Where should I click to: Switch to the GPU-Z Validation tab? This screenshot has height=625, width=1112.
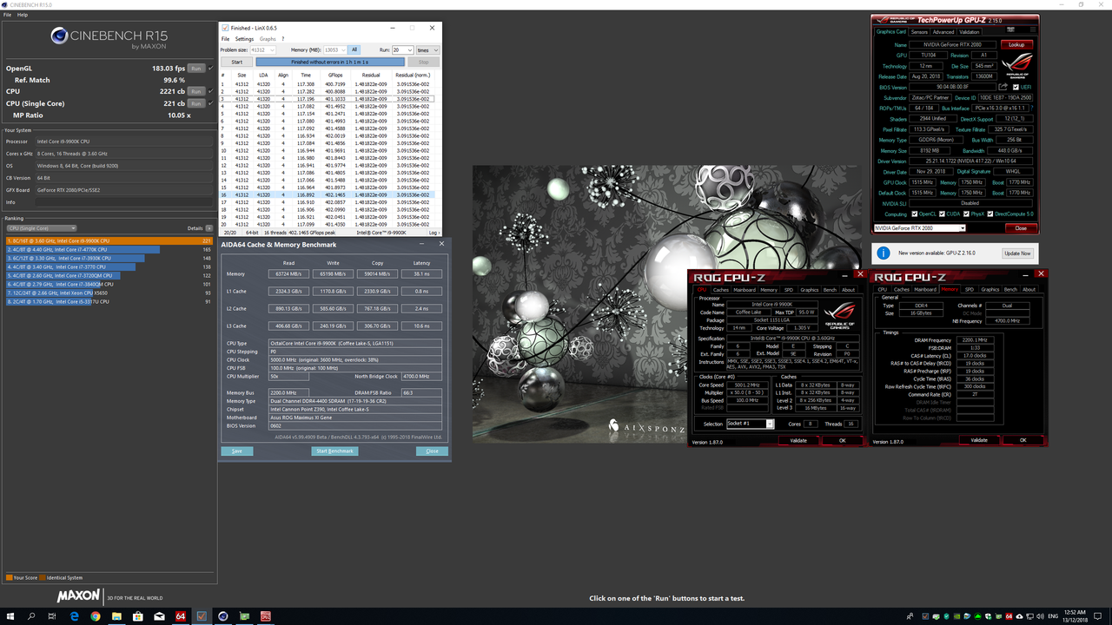pyautogui.click(x=969, y=32)
